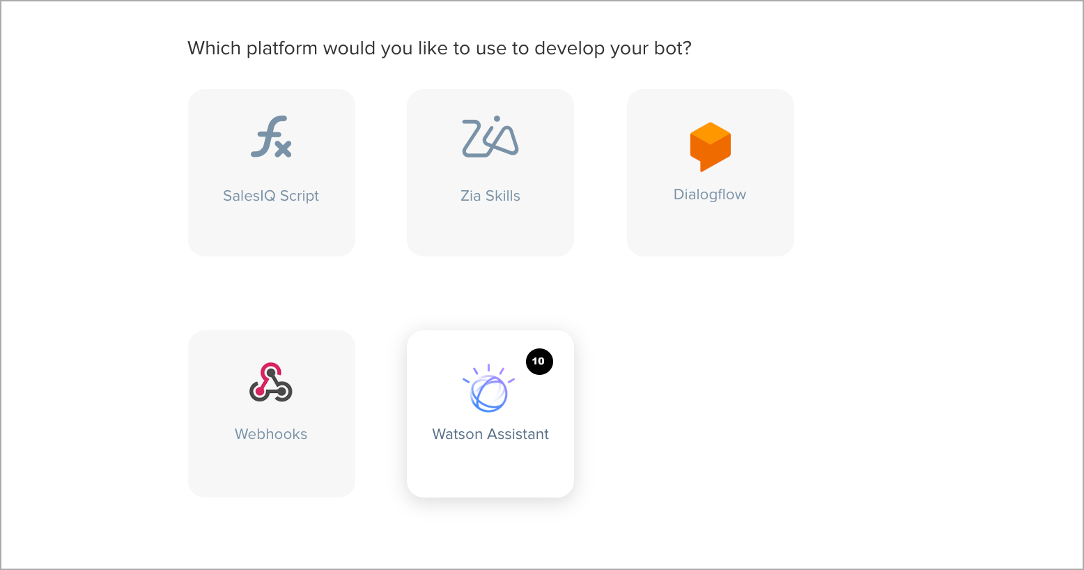
Task: Select the Dialogflow text label
Action: pyautogui.click(x=710, y=194)
